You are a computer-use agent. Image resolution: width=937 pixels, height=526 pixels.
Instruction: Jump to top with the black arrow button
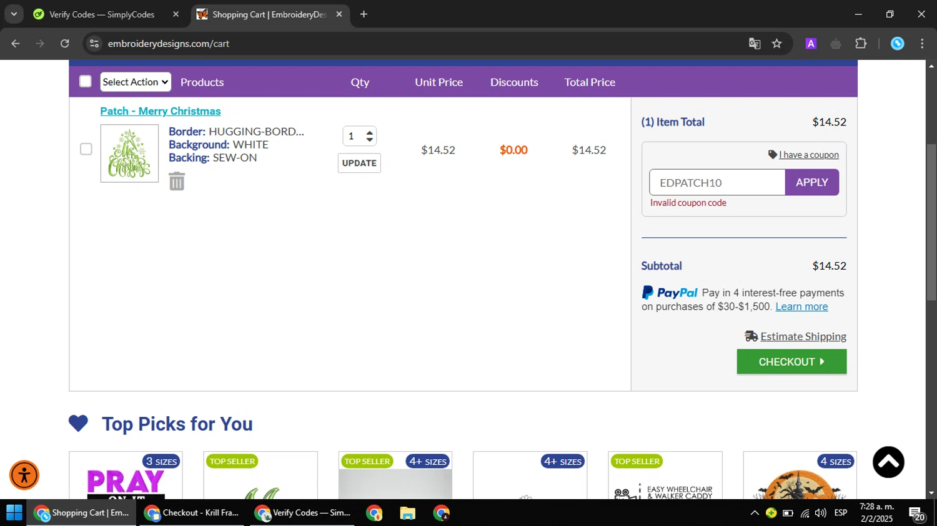pyautogui.click(x=888, y=462)
